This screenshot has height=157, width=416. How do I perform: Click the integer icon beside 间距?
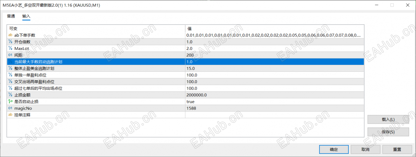coord(10,55)
